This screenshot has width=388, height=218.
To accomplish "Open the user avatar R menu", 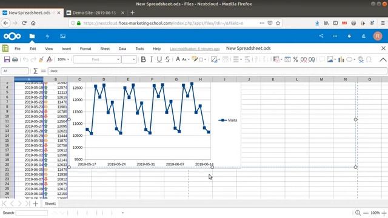I will pyautogui.click(x=378, y=36).
